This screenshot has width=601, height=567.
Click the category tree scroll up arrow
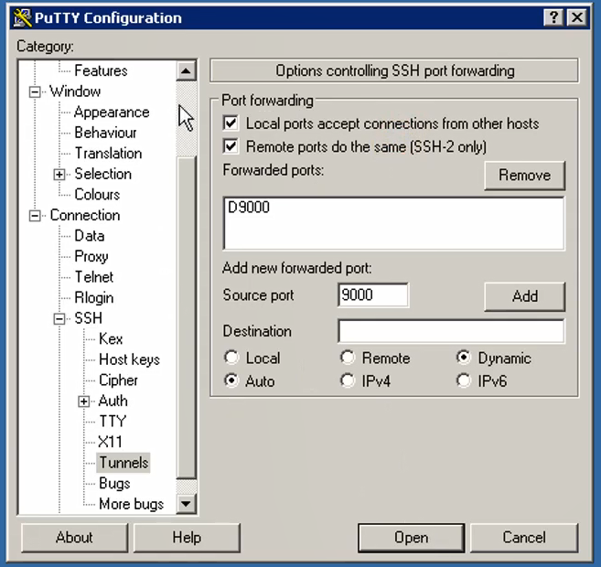186,71
